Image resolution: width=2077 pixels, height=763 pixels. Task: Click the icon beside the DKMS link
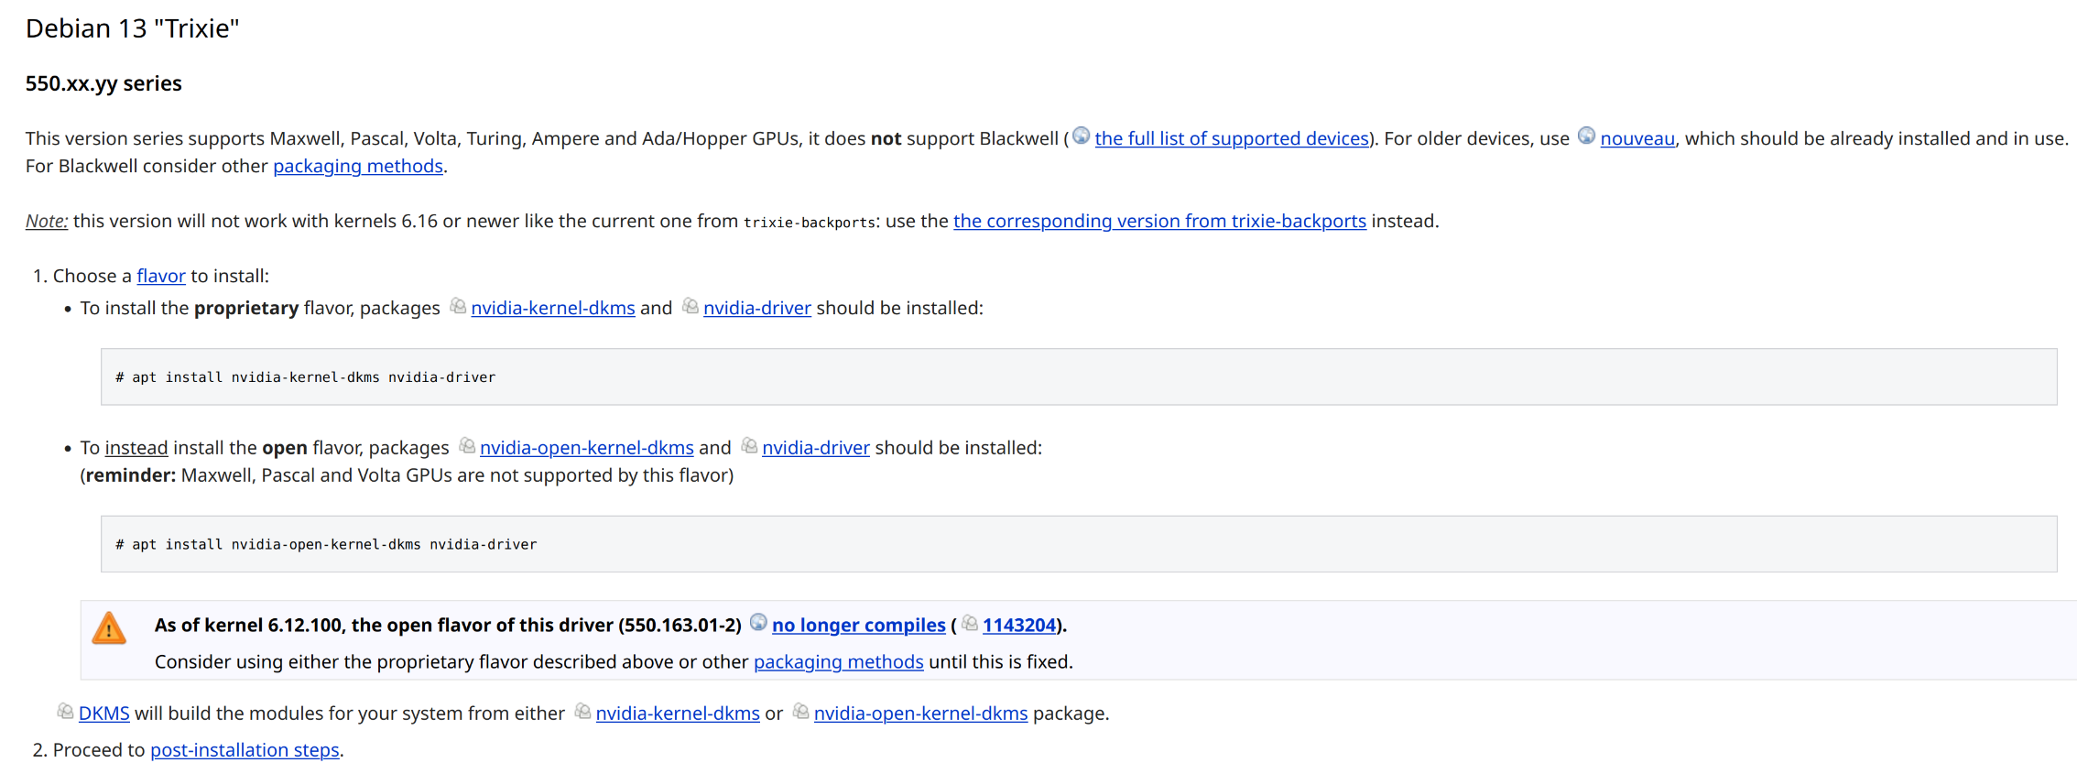66,711
